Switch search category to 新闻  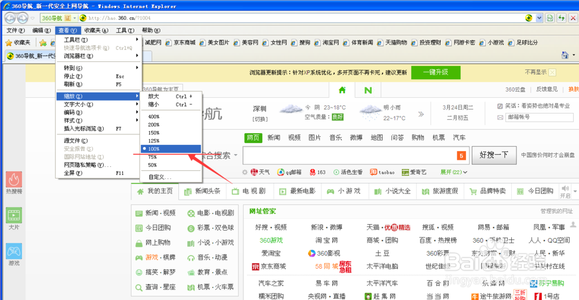pos(274,138)
